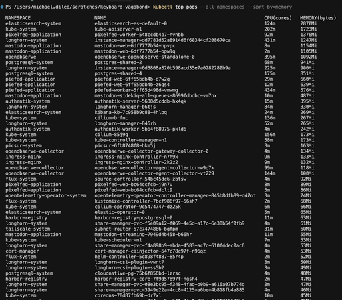Select openobserve-openobserve-standalone-0 pod name
The image size is (342, 300).
tap(144, 57)
